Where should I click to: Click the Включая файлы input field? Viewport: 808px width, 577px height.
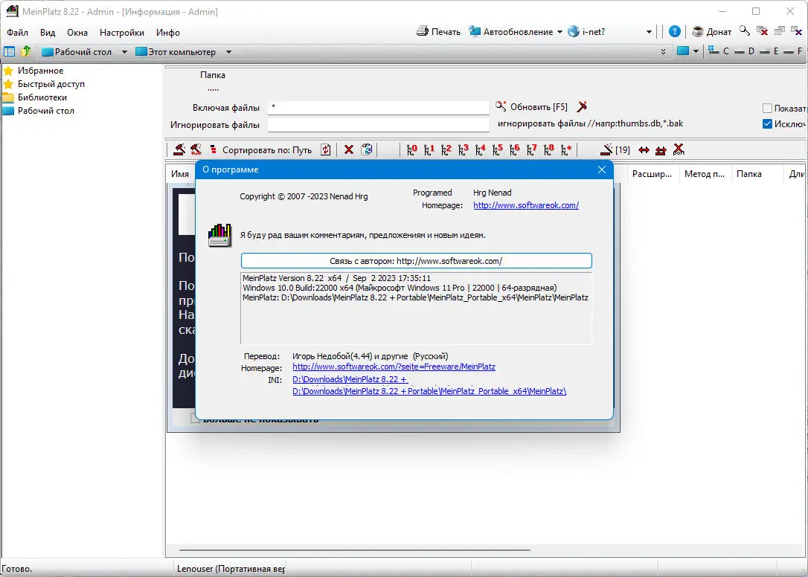[378, 108]
